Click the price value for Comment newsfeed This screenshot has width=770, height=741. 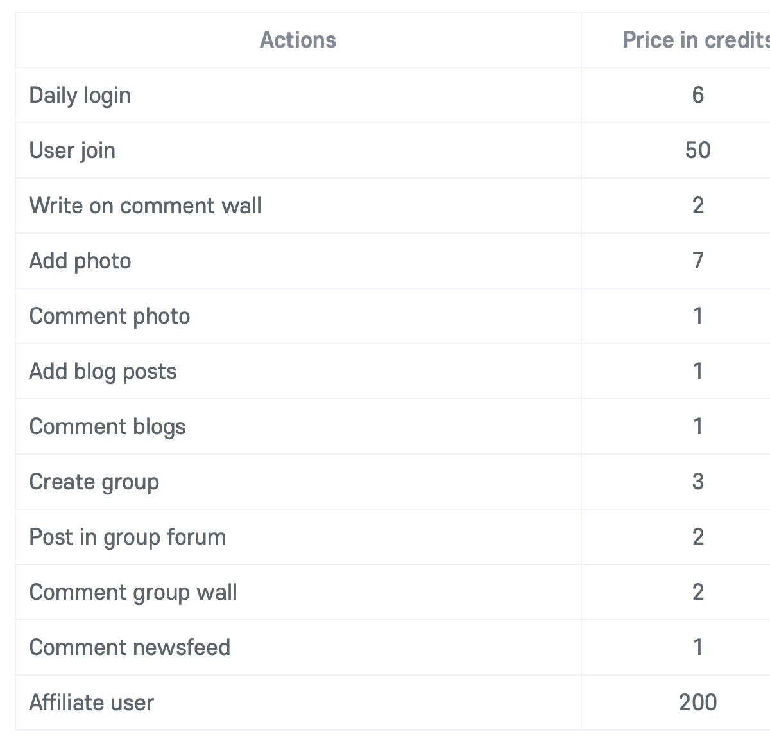[698, 647]
